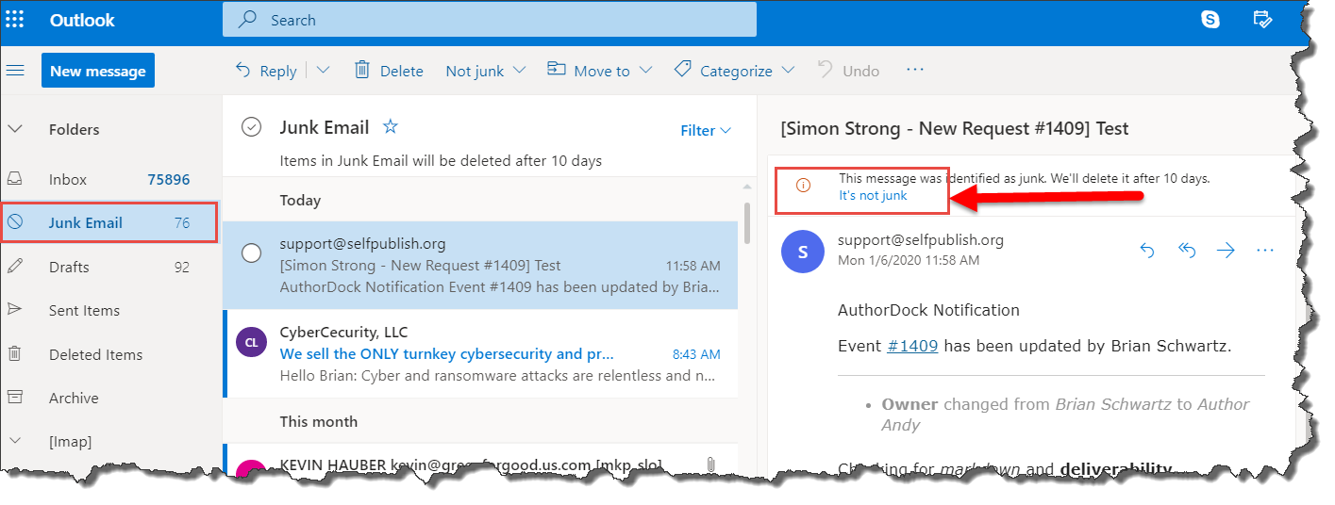Click the reply all icon in message header
1335x505 pixels.
pyautogui.click(x=1187, y=250)
